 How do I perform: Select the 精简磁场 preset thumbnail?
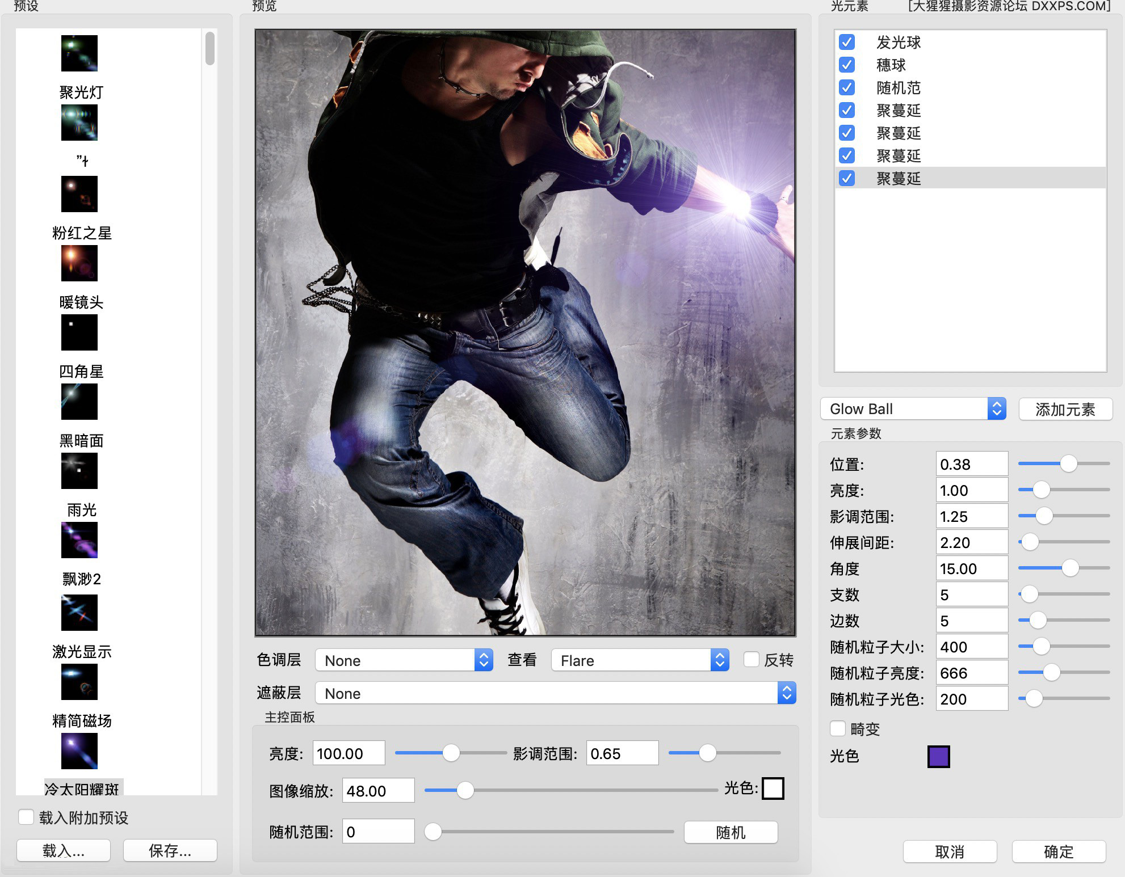point(79,681)
